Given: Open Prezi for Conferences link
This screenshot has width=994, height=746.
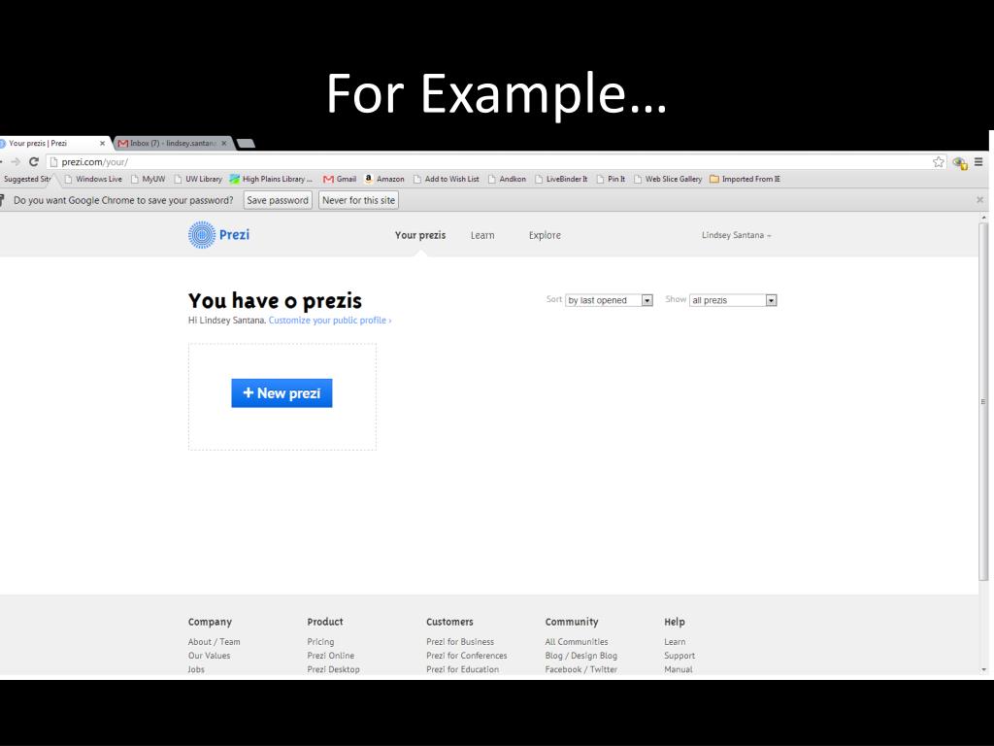Looking at the screenshot, I should [467, 656].
